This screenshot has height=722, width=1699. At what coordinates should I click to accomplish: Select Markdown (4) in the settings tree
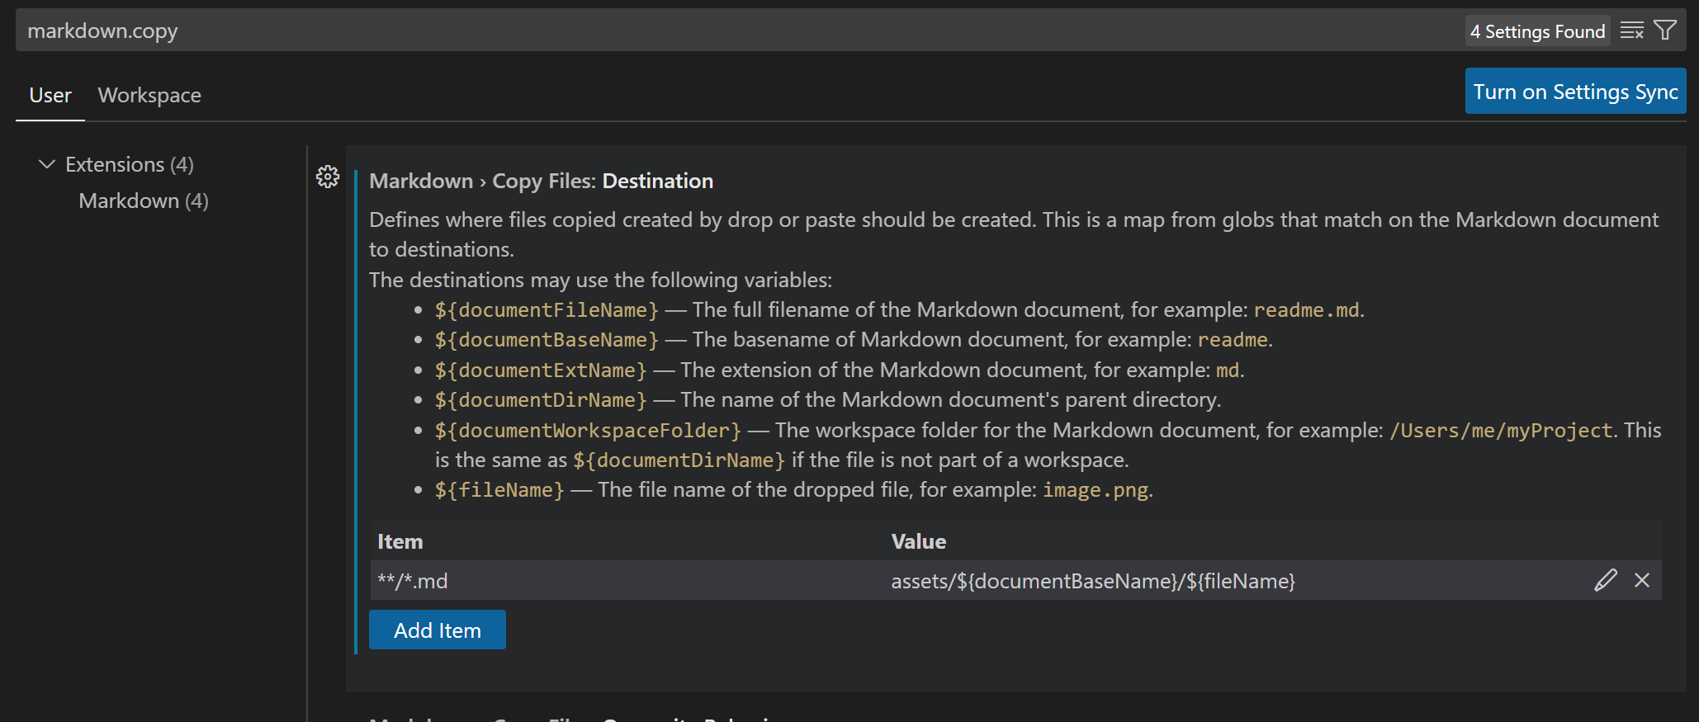pyautogui.click(x=144, y=201)
